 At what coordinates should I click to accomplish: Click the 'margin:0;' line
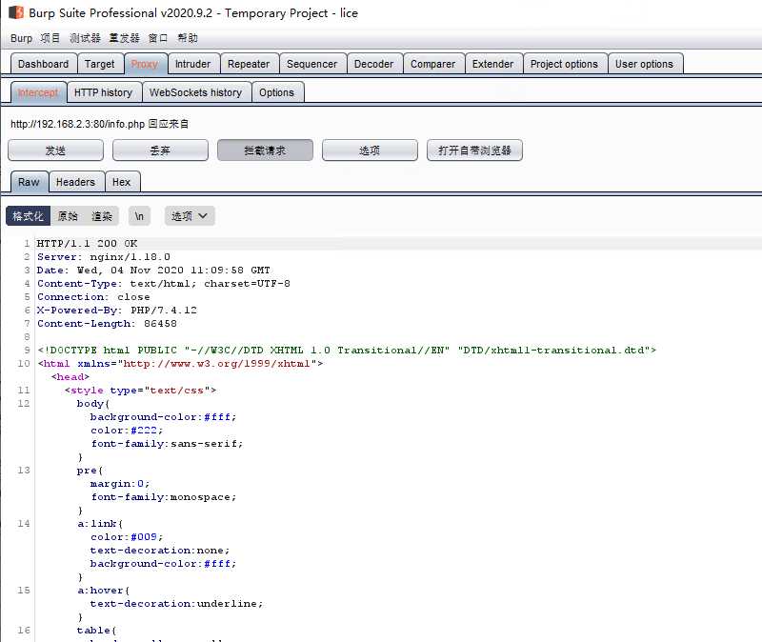[x=120, y=484]
